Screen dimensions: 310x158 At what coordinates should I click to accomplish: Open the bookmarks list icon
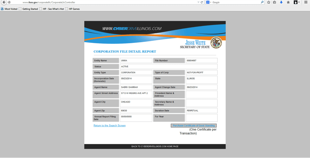[274, 2]
